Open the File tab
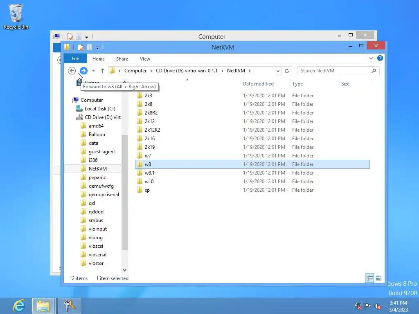419x314 pixels. [x=75, y=58]
